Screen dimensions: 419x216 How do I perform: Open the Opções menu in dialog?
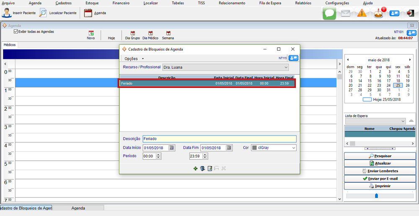pos(134,59)
